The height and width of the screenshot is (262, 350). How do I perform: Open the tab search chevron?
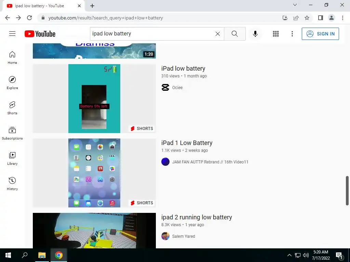coord(295,5)
